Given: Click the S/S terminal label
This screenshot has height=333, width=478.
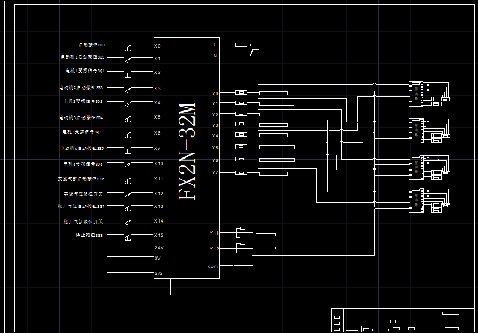Looking at the screenshot, I should tap(158, 273).
